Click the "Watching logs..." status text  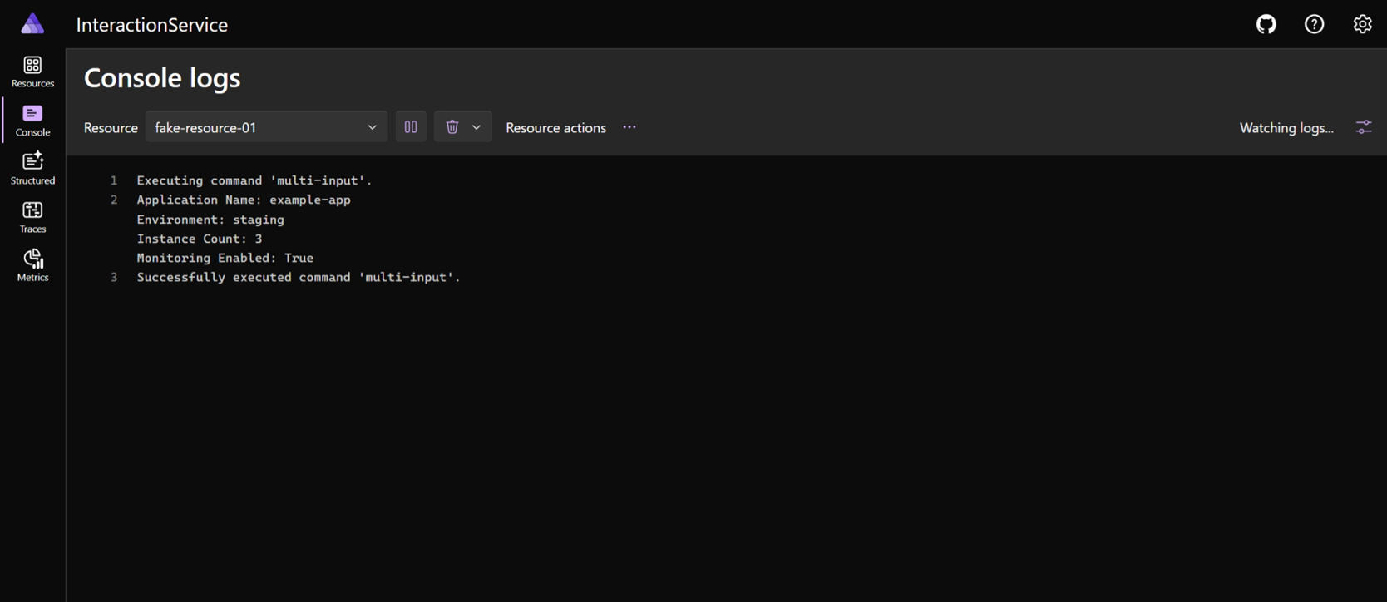click(x=1286, y=128)
